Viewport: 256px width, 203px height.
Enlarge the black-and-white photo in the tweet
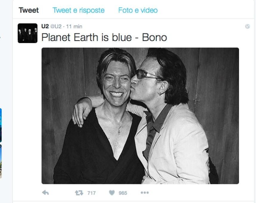click(140, 116)
